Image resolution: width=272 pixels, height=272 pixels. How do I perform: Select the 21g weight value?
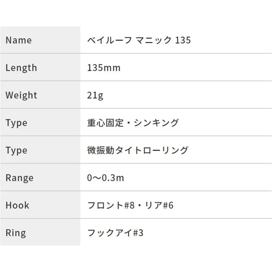point(95,95)
